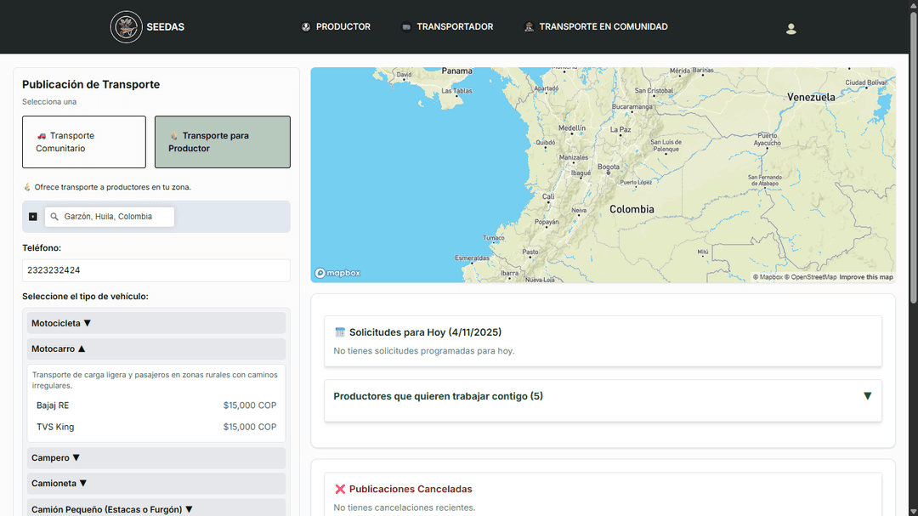Go to TRANSPORTE EN COMUNIDAD page
918x516 pixels.
(x=603, y=27)
